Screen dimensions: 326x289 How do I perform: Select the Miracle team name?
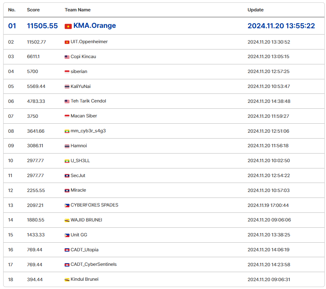click(x=78, y=190)
